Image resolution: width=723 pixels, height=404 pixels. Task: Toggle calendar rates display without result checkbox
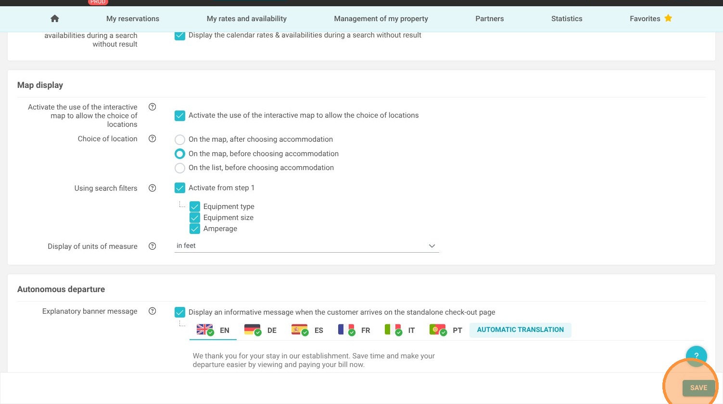coord(180,35)
